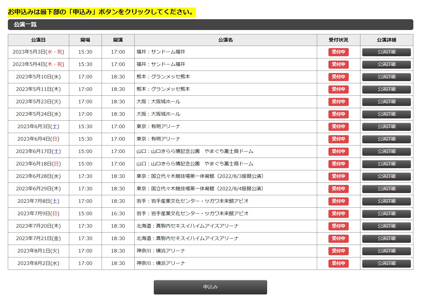
Task: Select date cell 2023年8月1日(火)
Action: click(x=38, y=251)
